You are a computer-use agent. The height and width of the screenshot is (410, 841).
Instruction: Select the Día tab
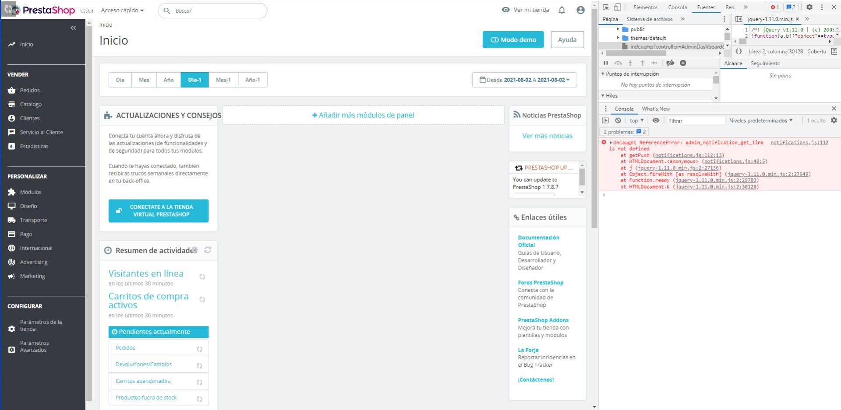tap(120, 80)
